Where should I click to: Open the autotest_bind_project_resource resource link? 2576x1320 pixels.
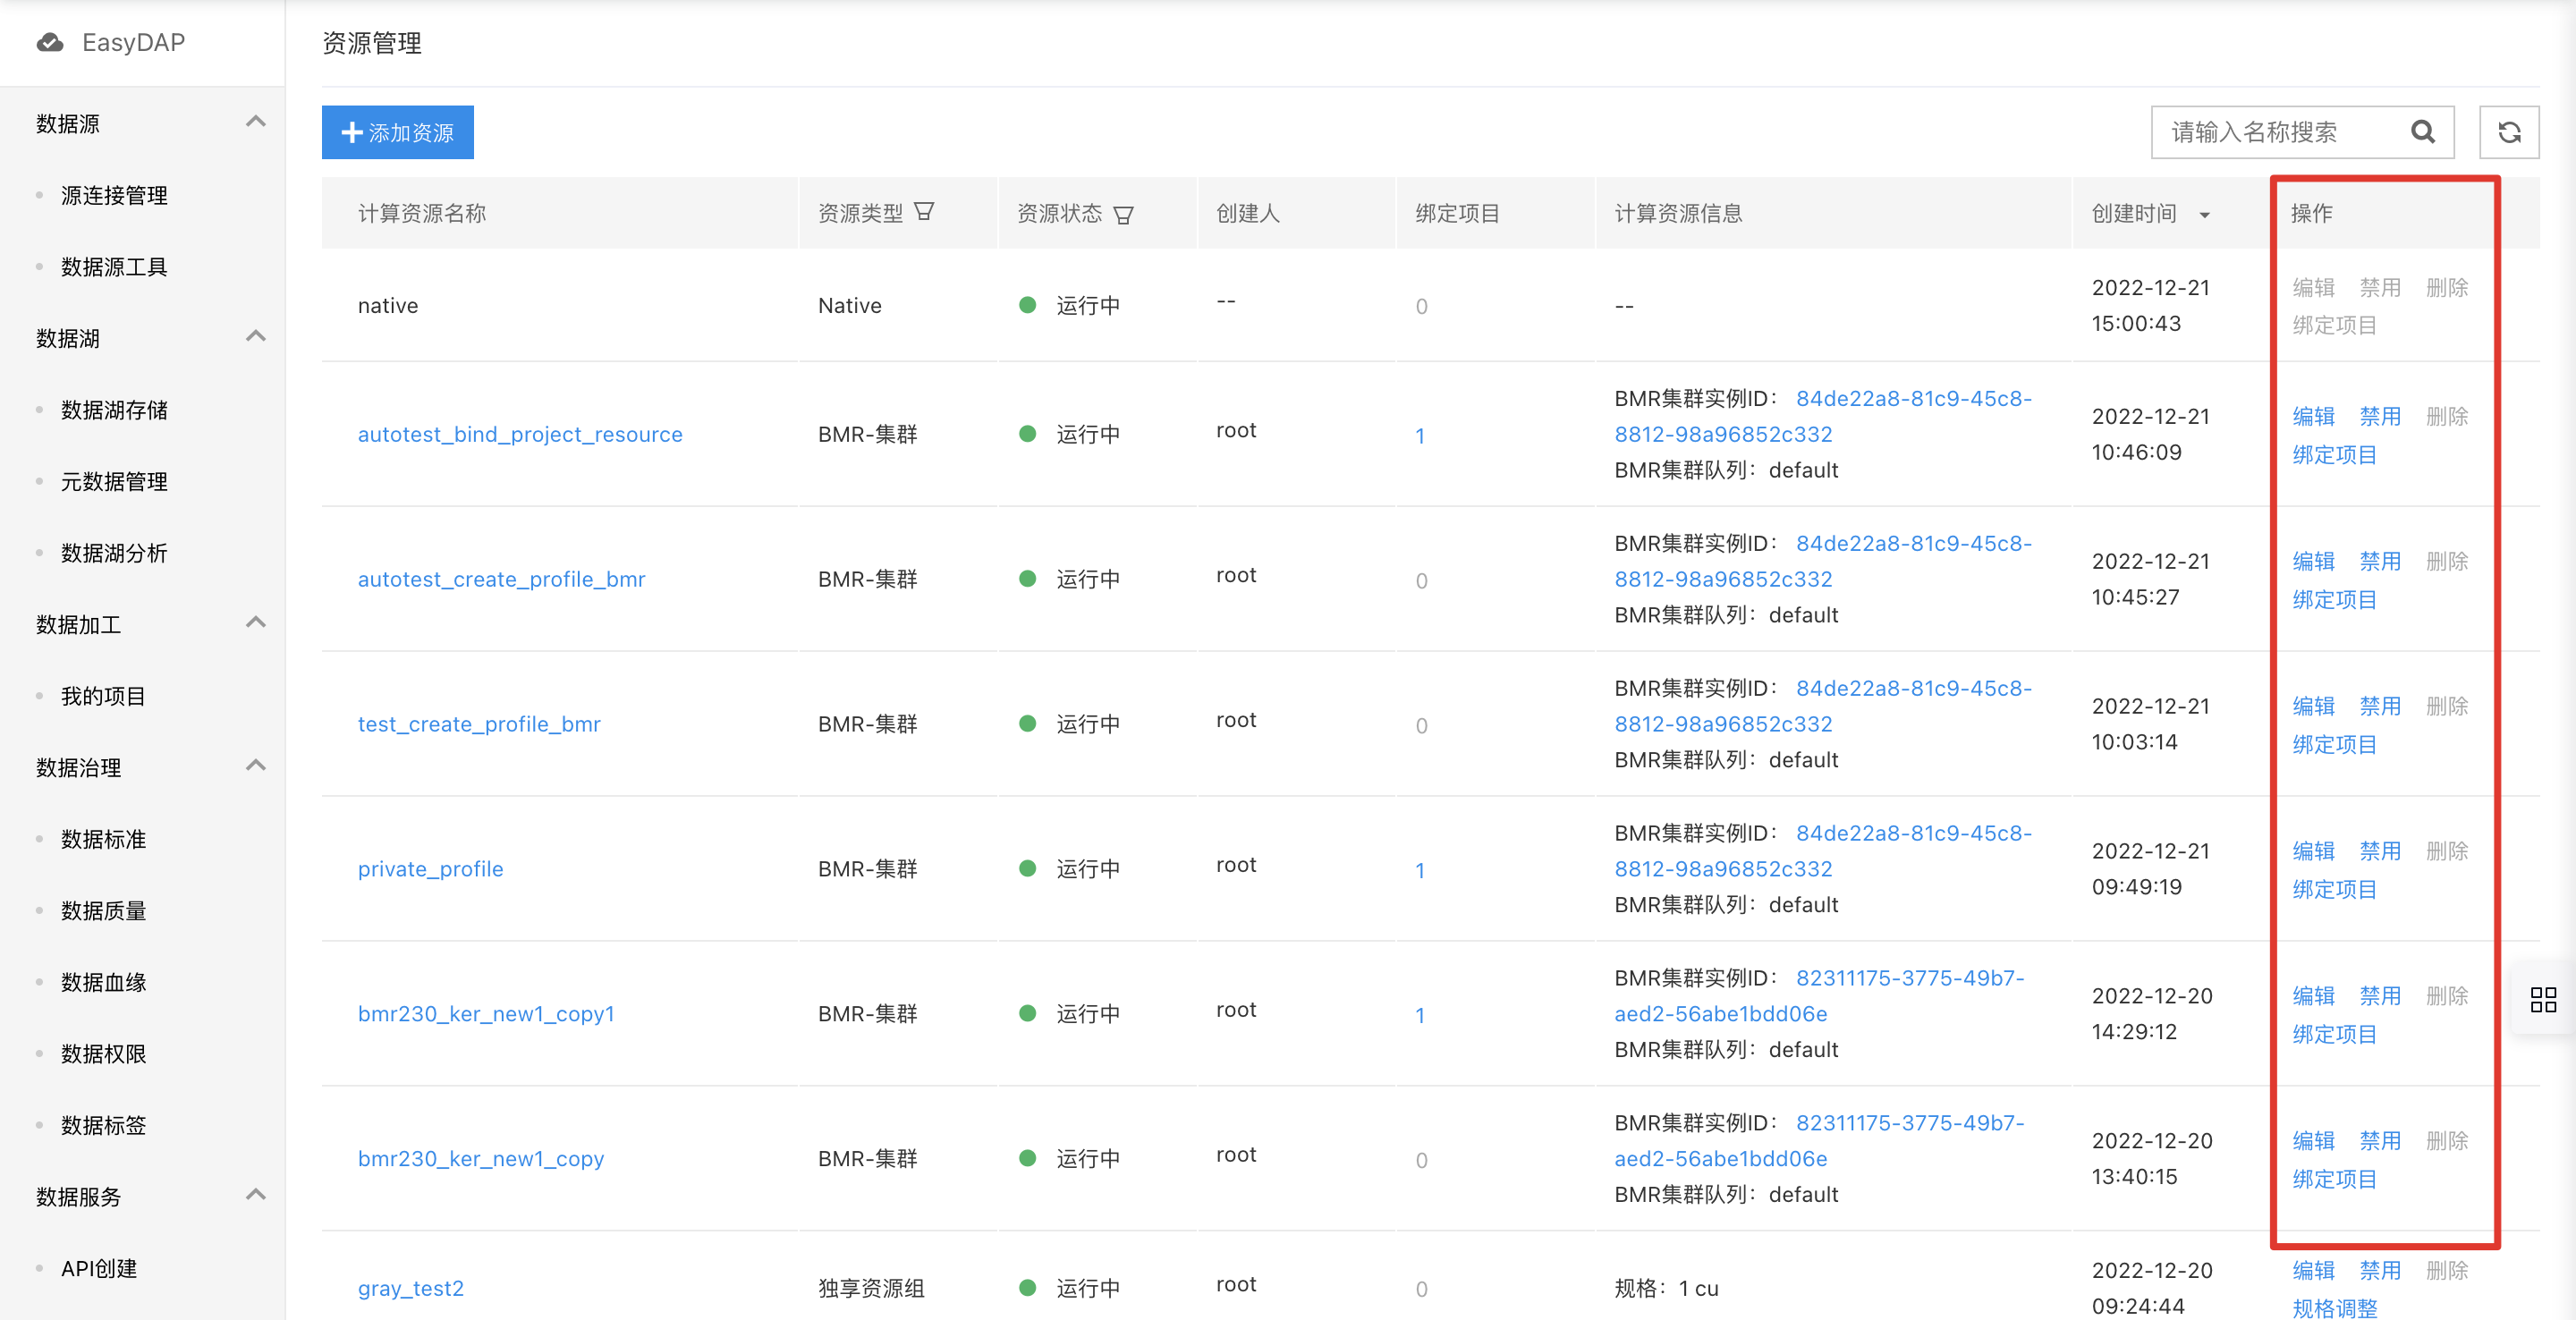coord(520,434)
